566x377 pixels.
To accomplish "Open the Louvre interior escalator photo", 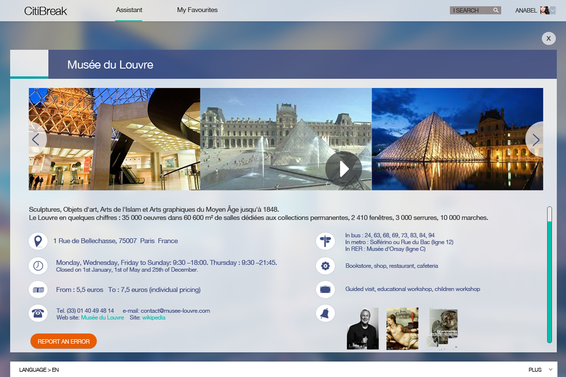I will tap(115, 139).
